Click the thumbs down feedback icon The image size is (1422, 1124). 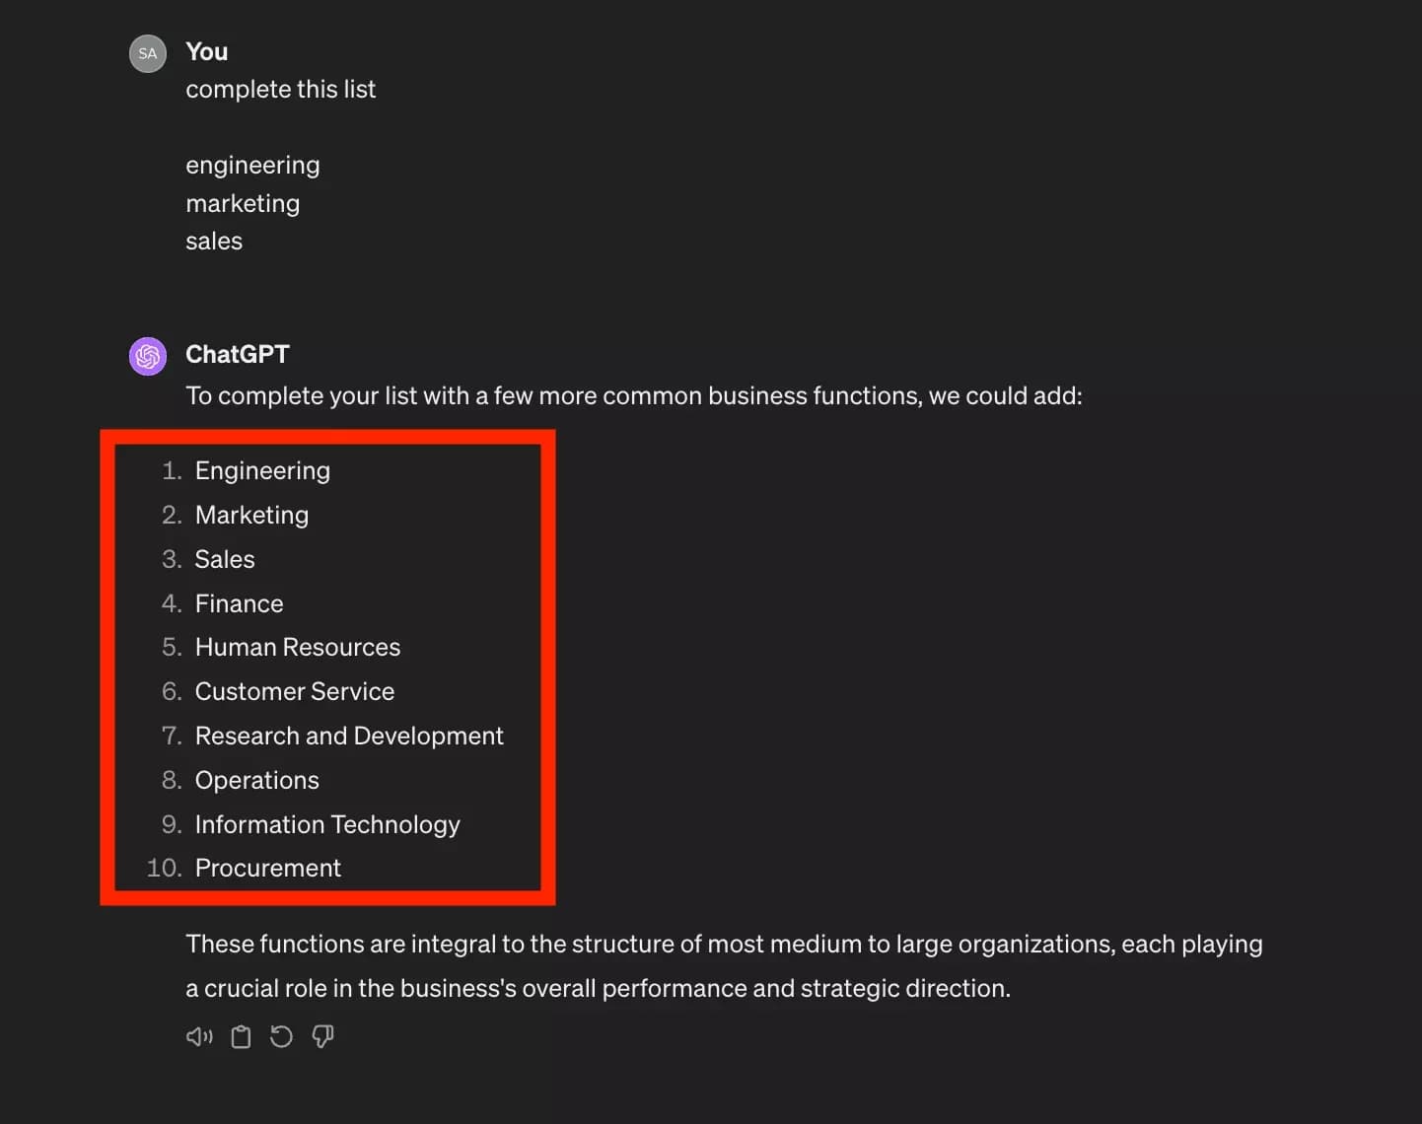tap(322, 1036)
